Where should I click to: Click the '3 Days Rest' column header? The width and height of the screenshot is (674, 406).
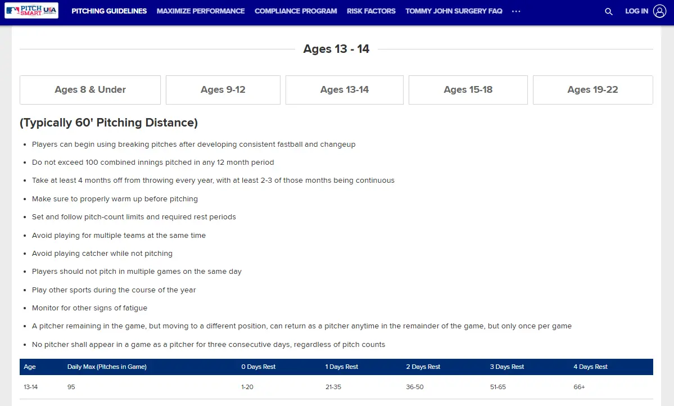pyautogui.click(x=507, y=367)
